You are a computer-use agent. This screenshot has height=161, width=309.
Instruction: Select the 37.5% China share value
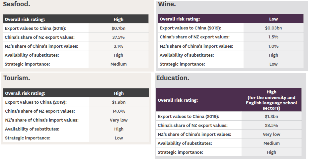[x=118, y=37]
